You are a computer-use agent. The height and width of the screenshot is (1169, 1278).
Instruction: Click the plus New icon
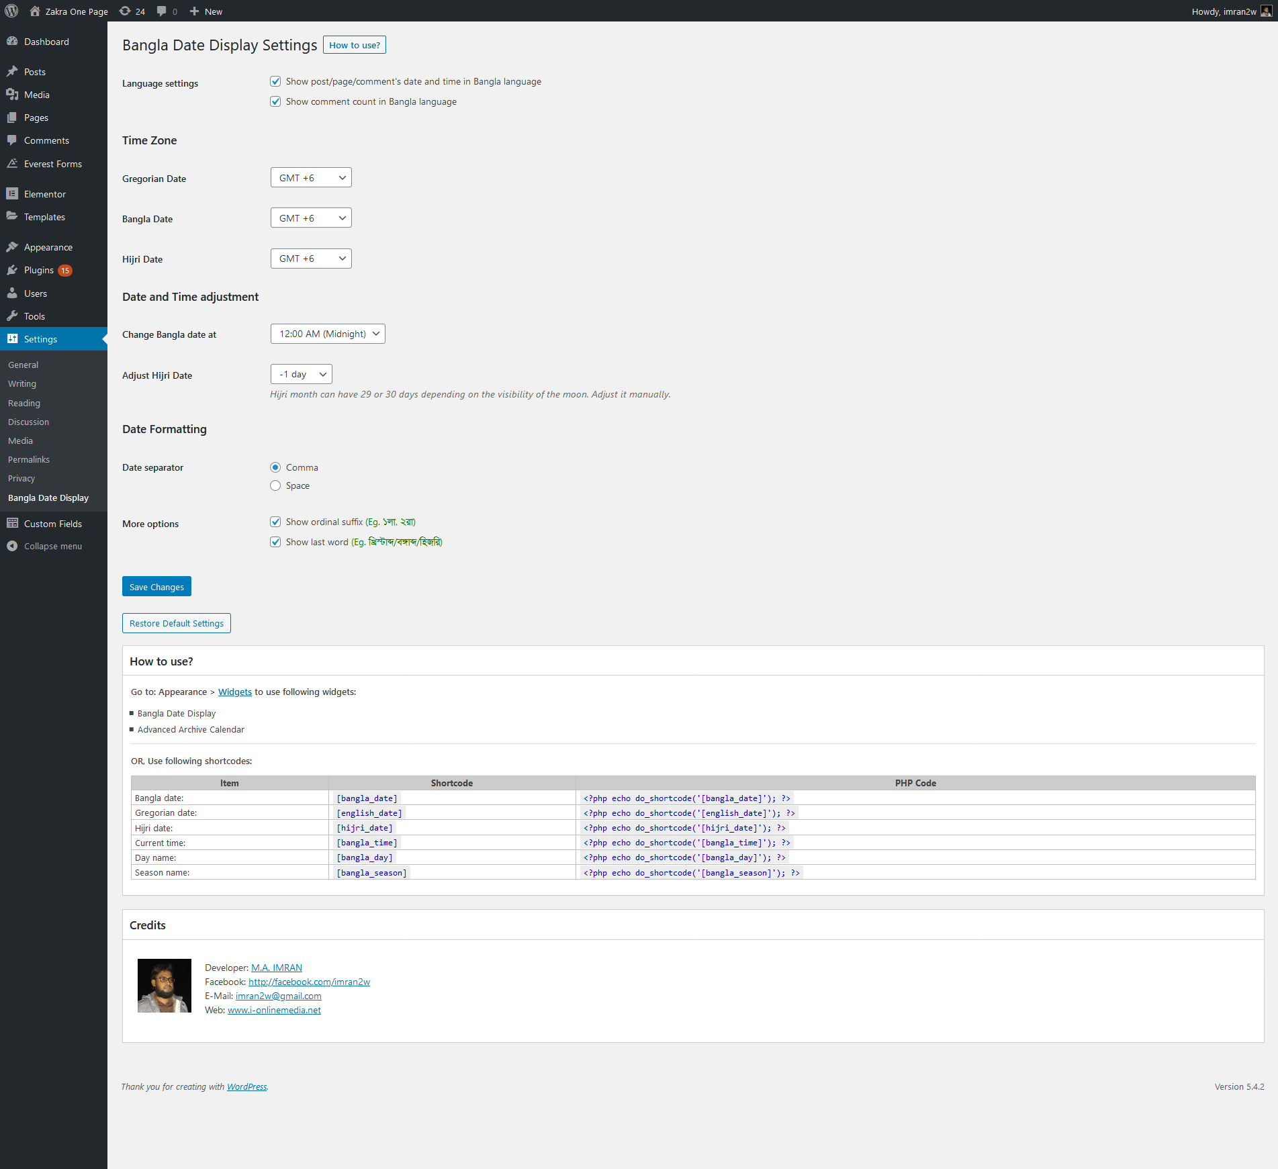pos(194,11)
